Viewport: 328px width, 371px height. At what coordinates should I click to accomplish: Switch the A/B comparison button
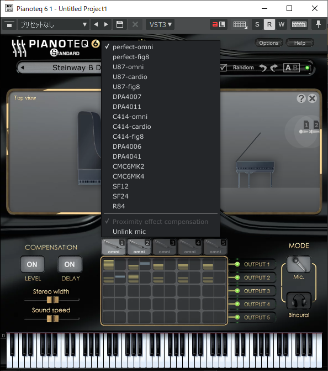pyautogui.click(x=292, y=68)
